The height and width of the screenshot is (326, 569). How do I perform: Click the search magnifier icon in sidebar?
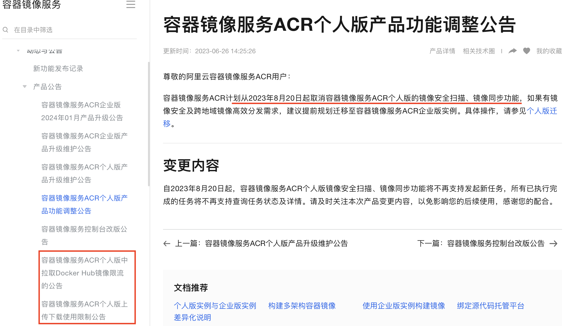click(5, 30)
